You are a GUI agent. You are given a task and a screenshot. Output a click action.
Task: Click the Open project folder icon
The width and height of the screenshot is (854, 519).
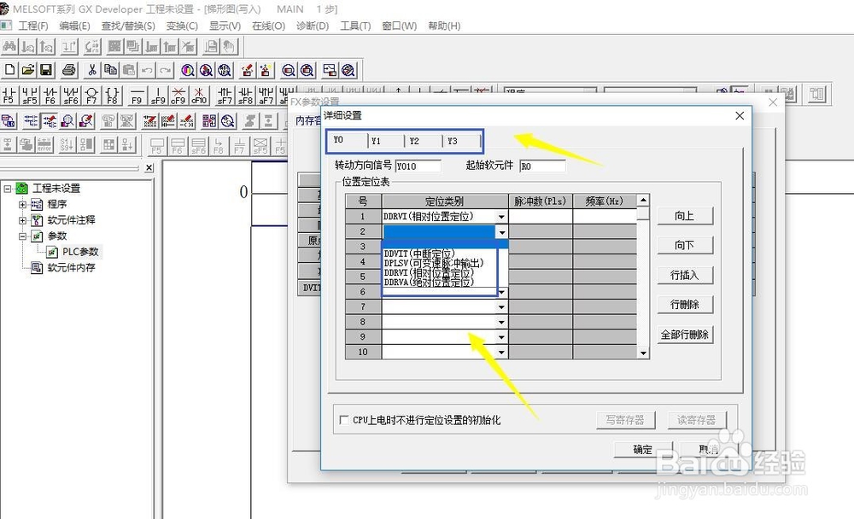coord(28,70)
